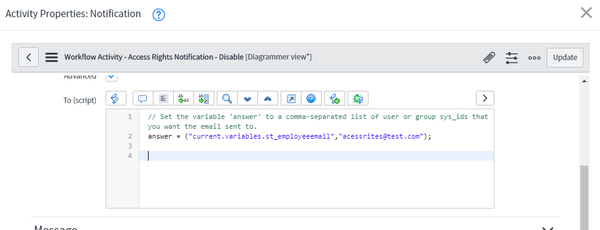The width and height of the screenshot is (600, 230).
Task: Click the Update button
Action: click(x=565, y=57)
